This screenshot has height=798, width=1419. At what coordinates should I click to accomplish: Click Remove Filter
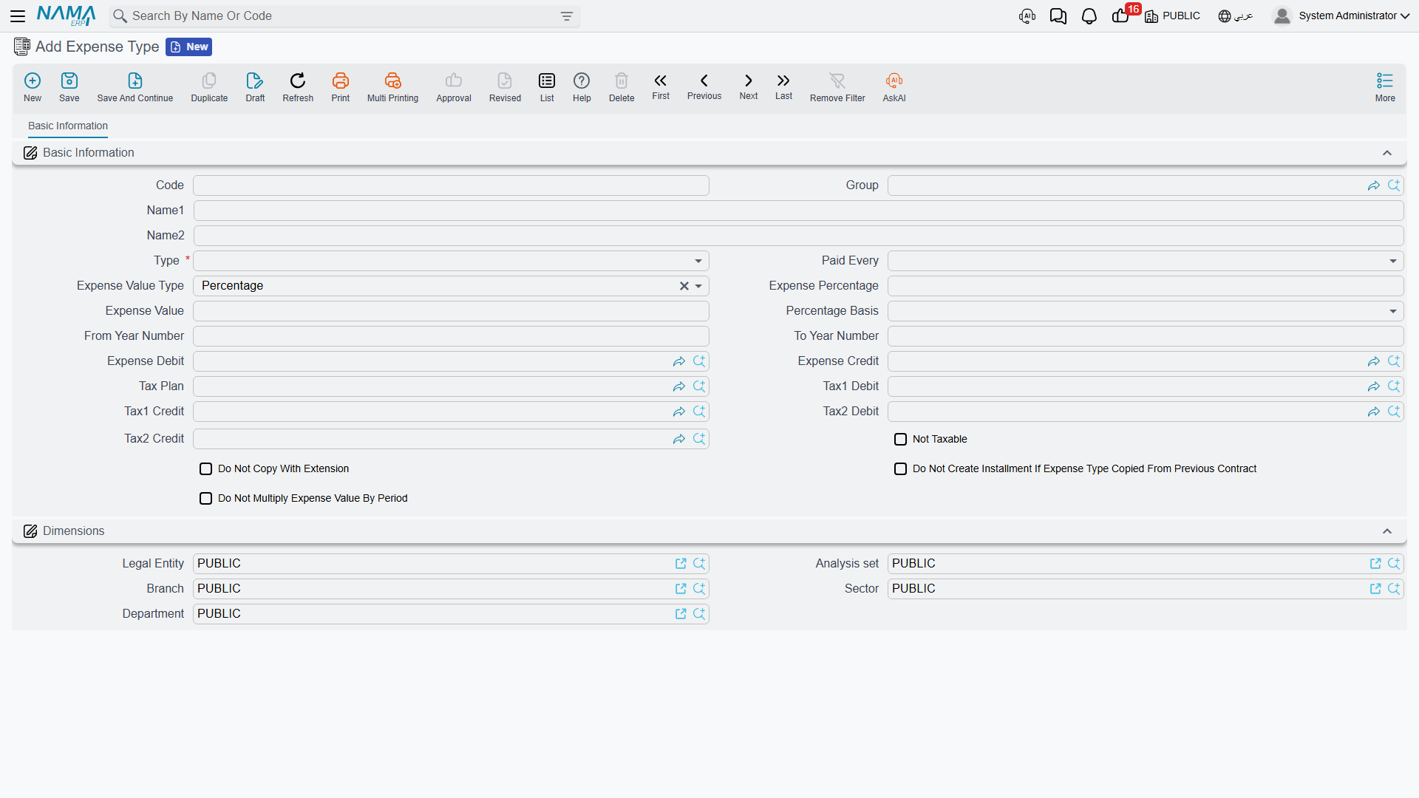pos(837,87)
